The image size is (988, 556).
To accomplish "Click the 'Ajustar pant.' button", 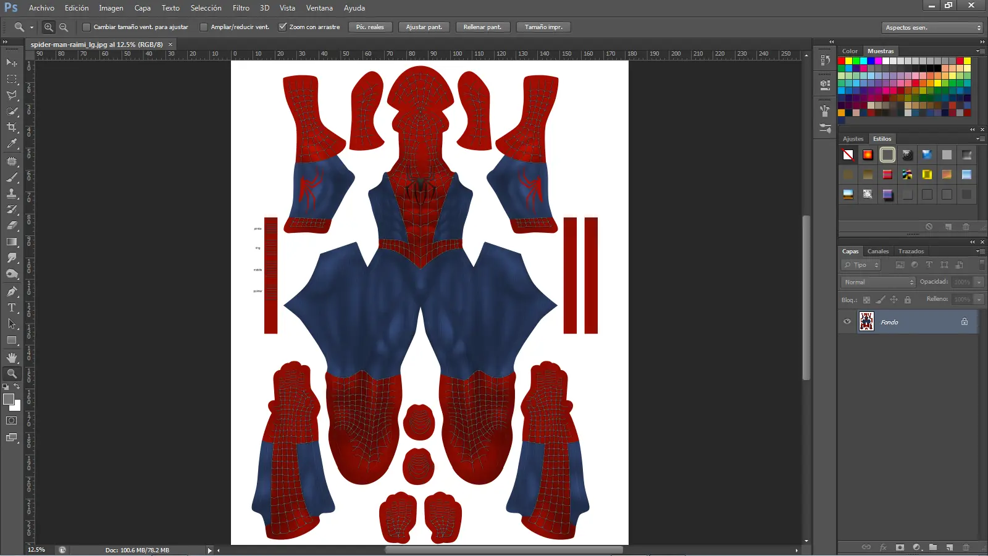I will point(424,27).
